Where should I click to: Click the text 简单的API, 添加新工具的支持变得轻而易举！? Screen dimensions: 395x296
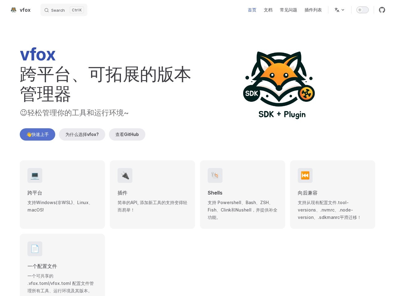[152, 206]
